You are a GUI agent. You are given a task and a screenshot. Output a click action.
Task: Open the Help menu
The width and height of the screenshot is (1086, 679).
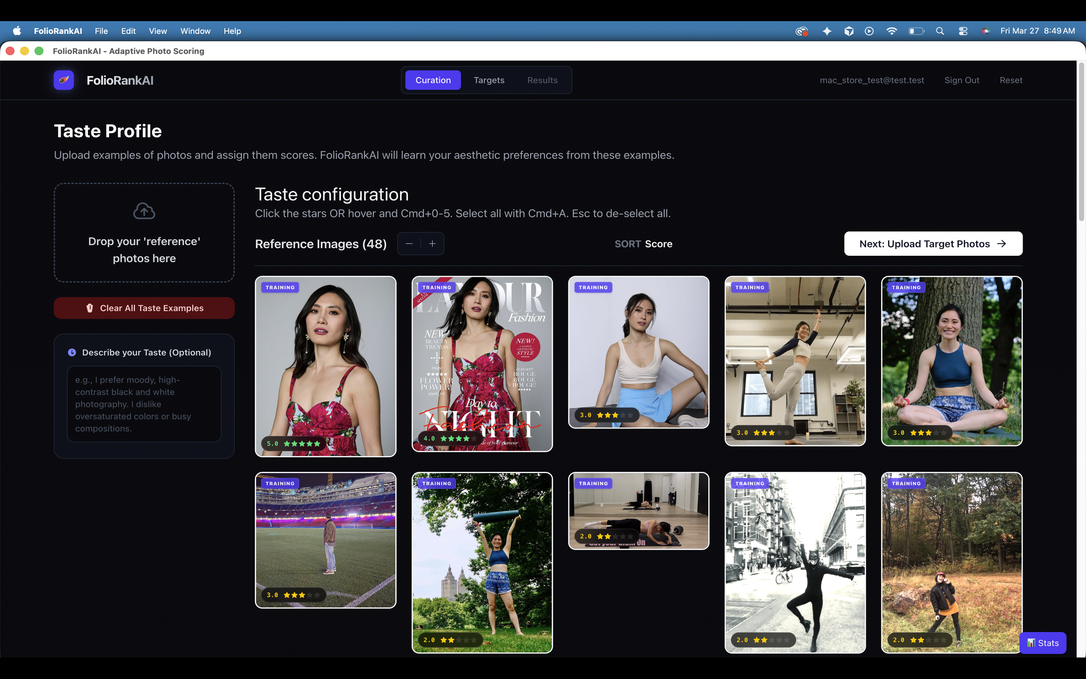(x=232, y=31)
